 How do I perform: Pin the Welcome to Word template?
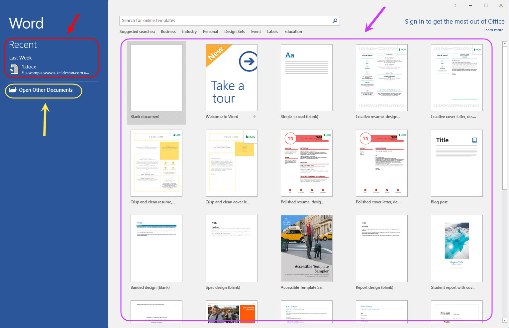pos(255,116)
